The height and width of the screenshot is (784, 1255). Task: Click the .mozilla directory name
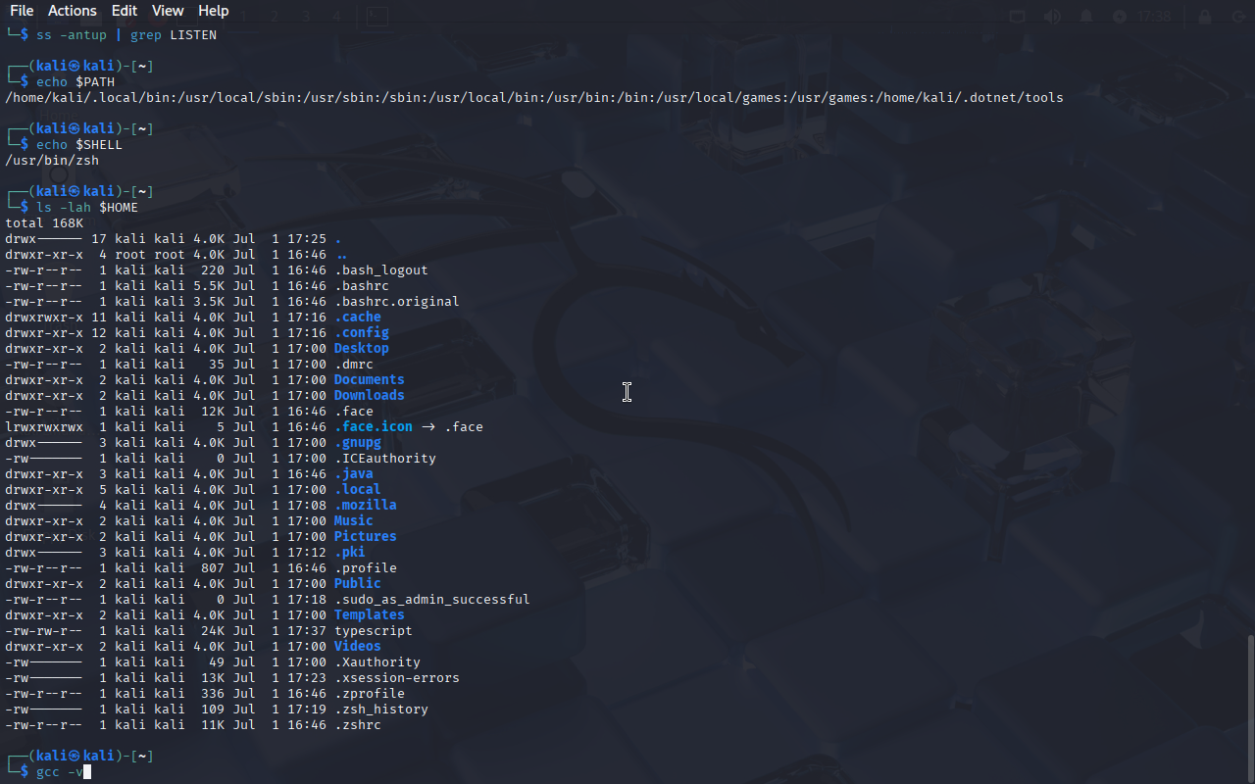pyautogui.click(x=366, y=506)
